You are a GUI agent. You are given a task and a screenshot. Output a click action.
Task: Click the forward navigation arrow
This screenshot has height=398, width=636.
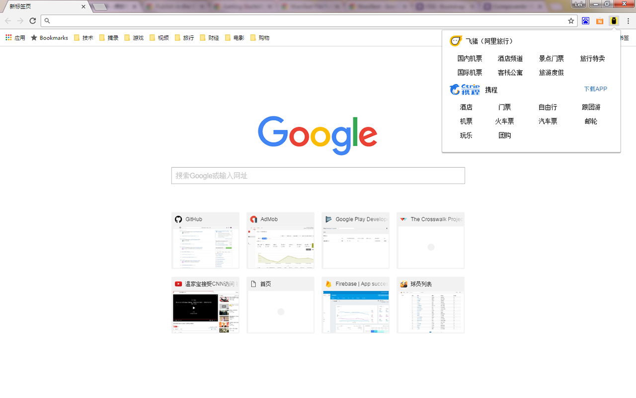click(x=20, y=21)
